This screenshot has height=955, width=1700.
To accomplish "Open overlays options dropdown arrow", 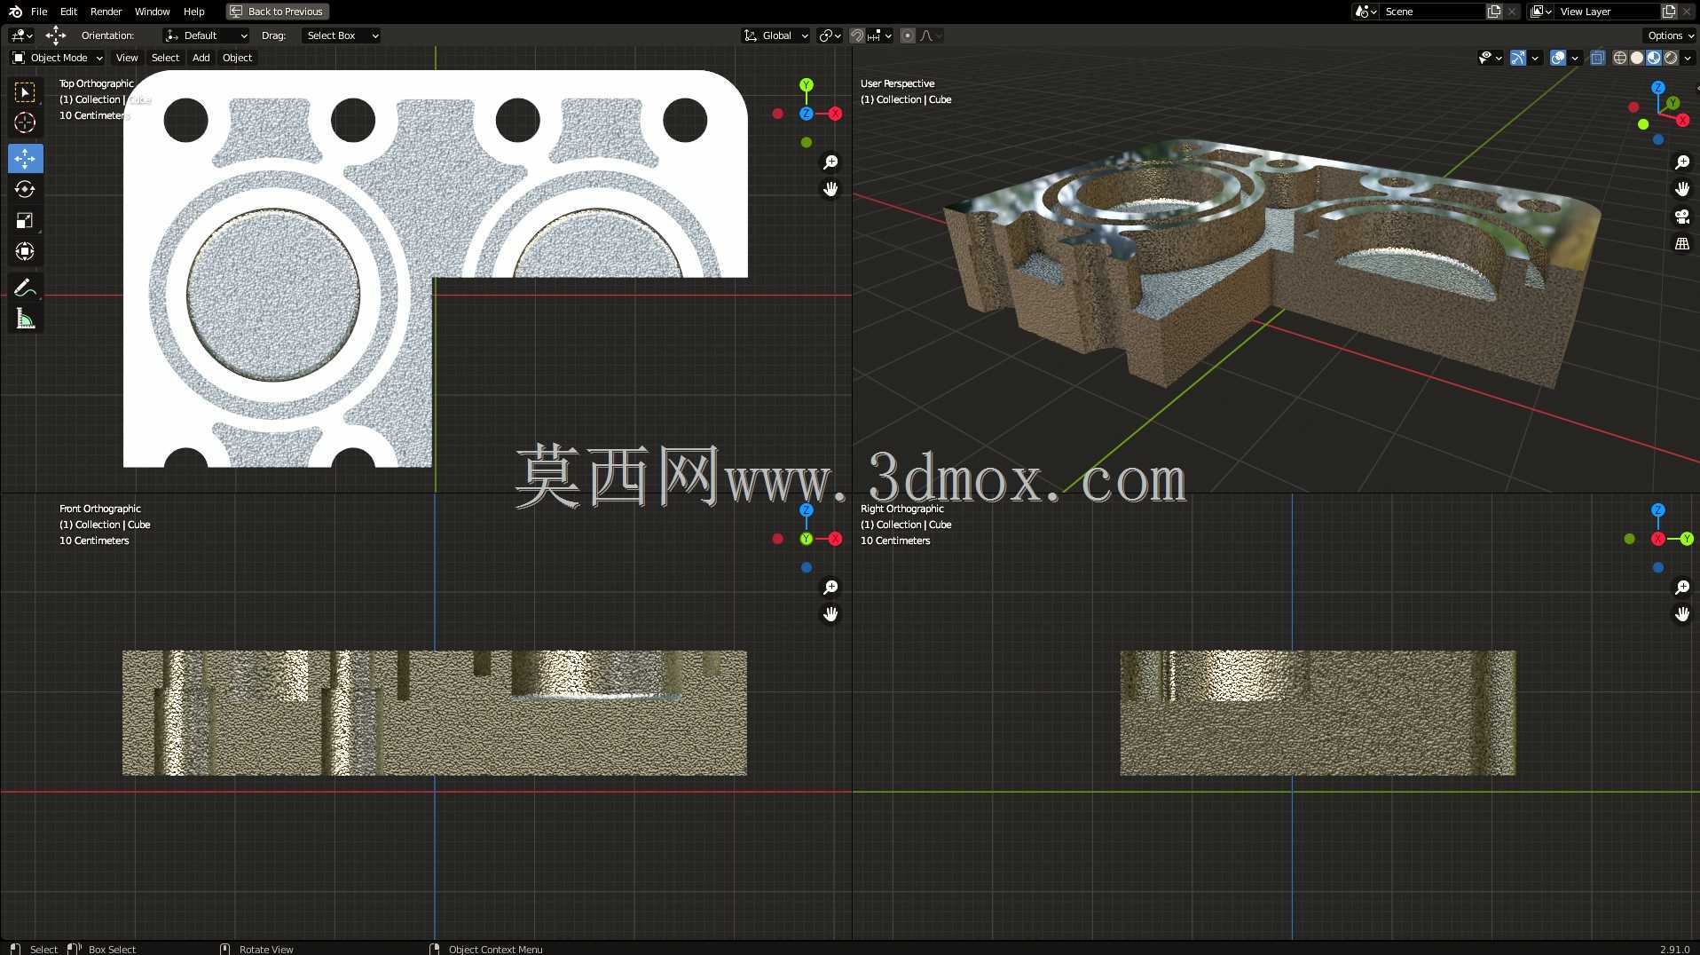I will click(1575, 58).
